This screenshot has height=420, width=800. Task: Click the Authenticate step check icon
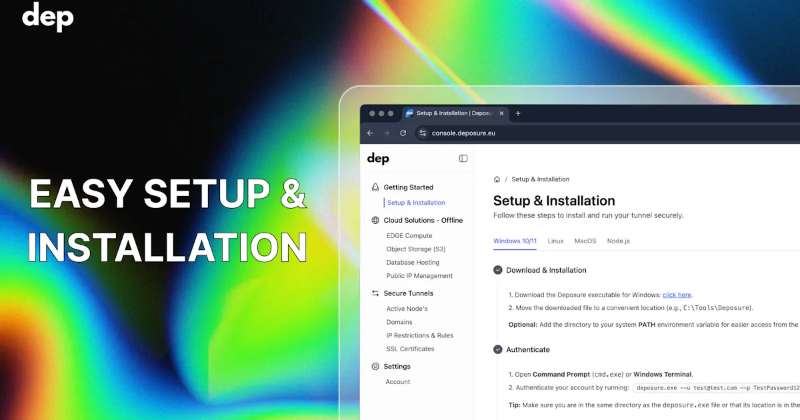497,349
